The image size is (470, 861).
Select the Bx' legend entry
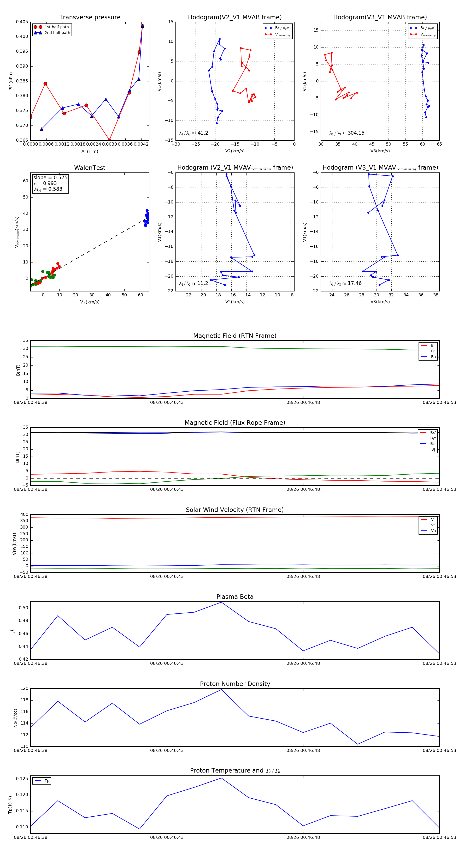pos(428,433)
